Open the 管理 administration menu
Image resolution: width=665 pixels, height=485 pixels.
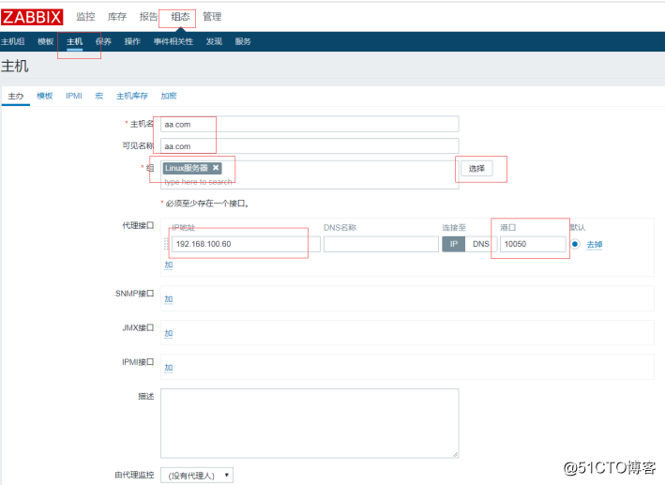click(x=212, y=17)
